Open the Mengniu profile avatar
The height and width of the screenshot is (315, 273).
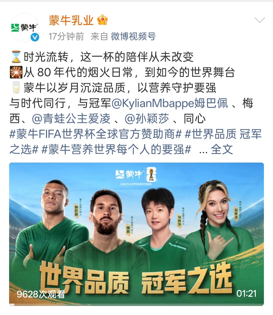[25, 27]
